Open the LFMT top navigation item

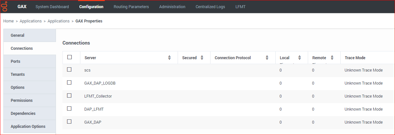pyautogui.click(x=240, y=7)
